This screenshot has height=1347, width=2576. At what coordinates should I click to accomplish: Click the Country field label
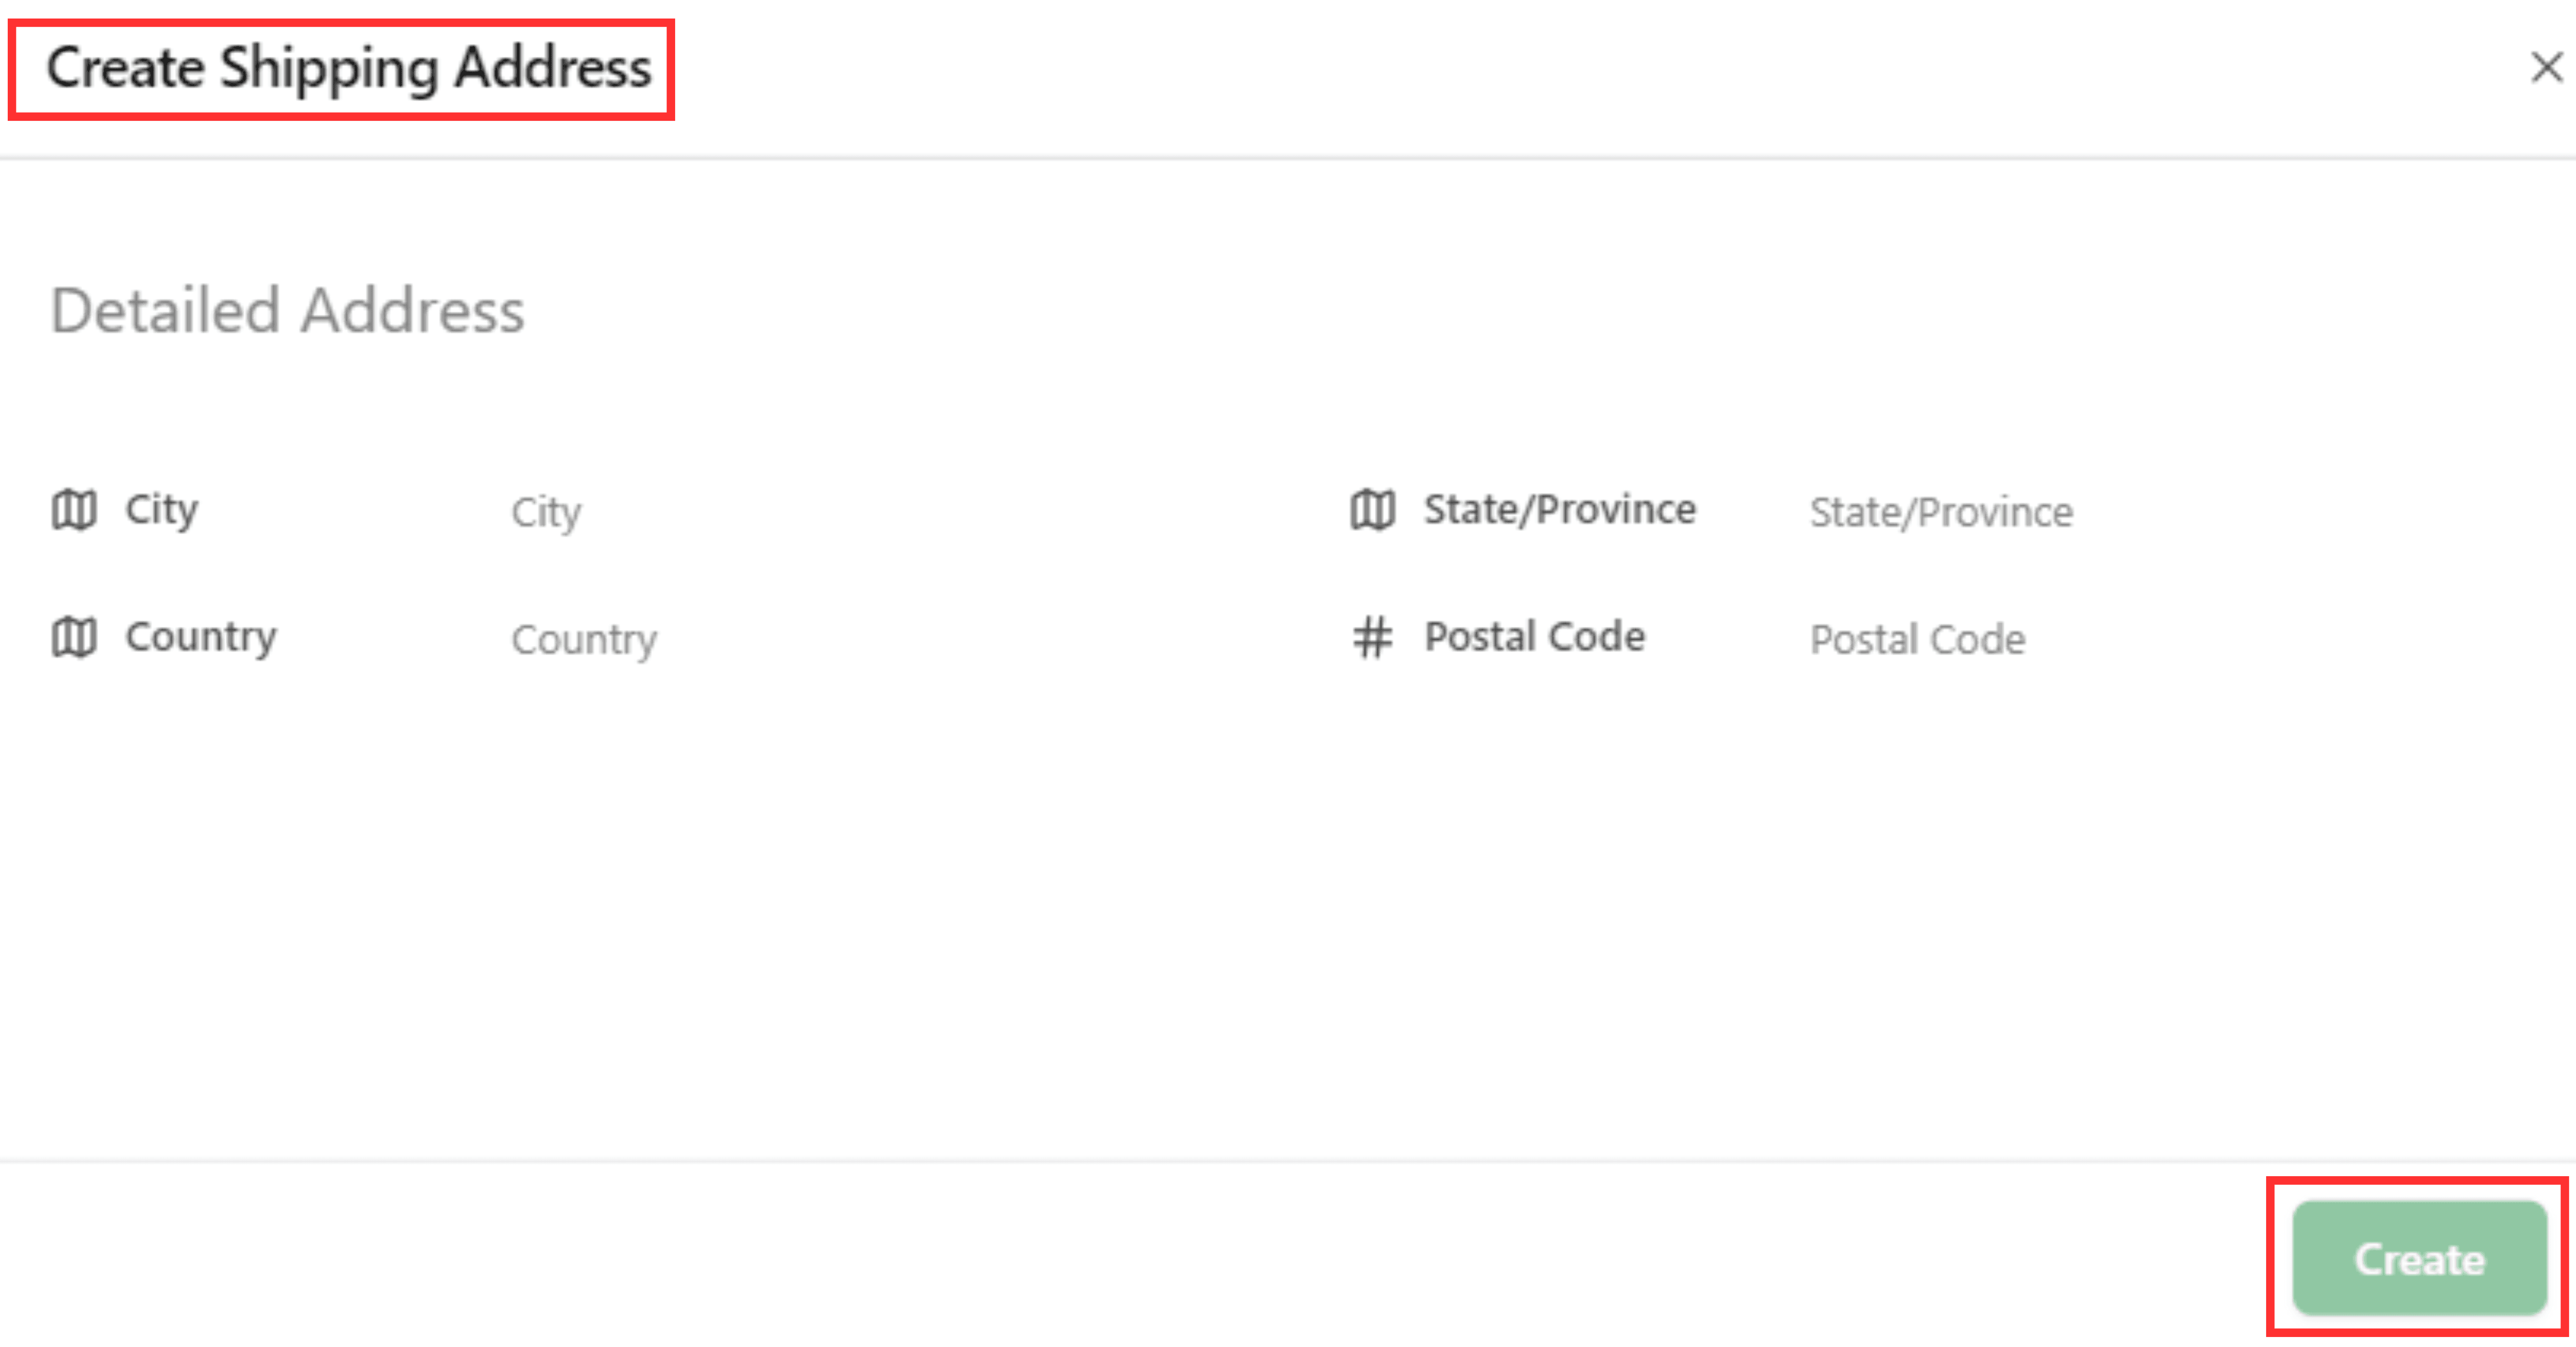200,637
